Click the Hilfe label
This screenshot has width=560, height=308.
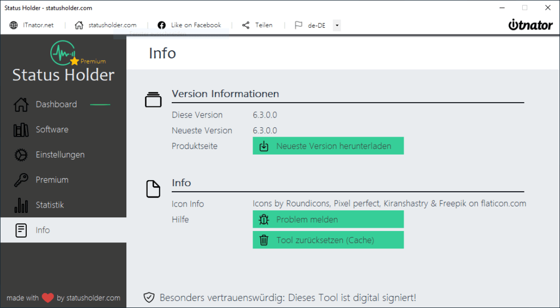(x=180, y=220)
